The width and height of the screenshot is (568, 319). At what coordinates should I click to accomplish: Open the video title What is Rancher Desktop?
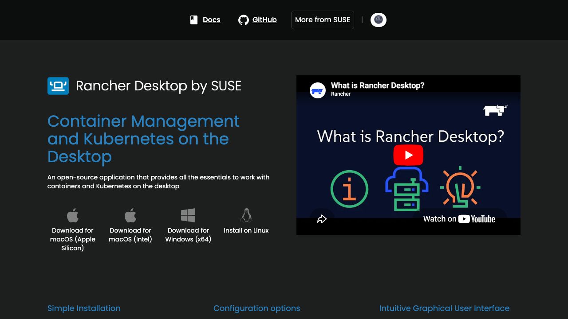point(378,86)
